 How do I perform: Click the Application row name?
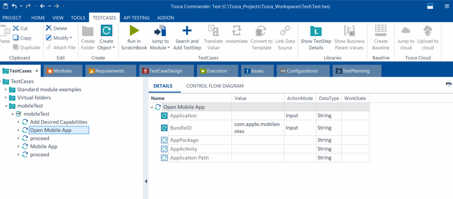(x=183, y=116)
